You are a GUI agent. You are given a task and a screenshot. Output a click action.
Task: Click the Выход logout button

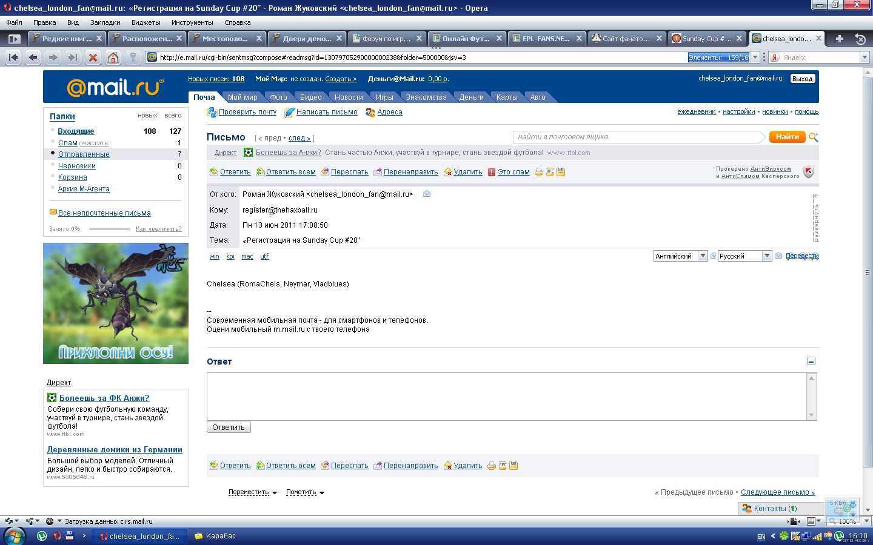pyautogui.click(x=802, y=79)
